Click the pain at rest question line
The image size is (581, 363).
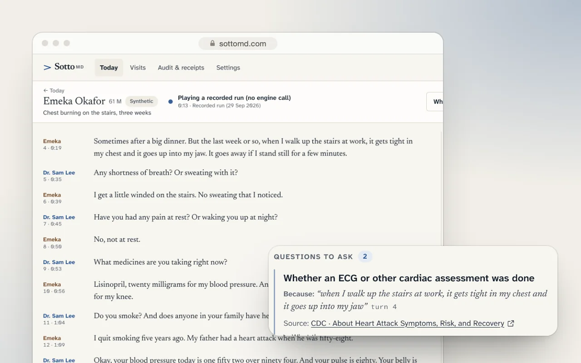pyautogui.click(x=186, y=217)
